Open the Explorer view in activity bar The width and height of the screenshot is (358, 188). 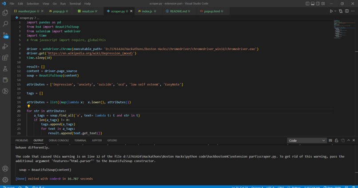tap(5, 12)
